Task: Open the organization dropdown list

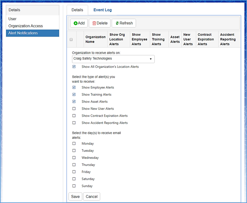Action: click(113, 59)
